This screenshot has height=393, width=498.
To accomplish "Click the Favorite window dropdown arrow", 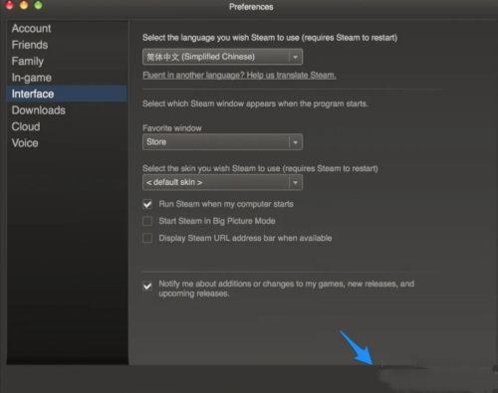I will click(295, 142).
